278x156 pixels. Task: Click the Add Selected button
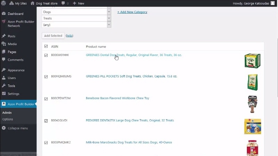pos(53,36)
